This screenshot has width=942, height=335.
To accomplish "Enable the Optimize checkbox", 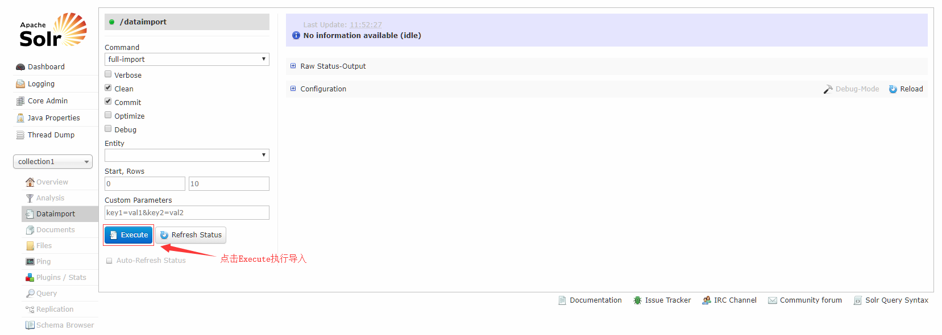I will click(108, 115).
